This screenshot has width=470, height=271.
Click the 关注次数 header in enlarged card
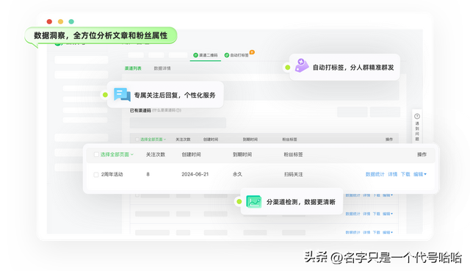pos(156,155)
